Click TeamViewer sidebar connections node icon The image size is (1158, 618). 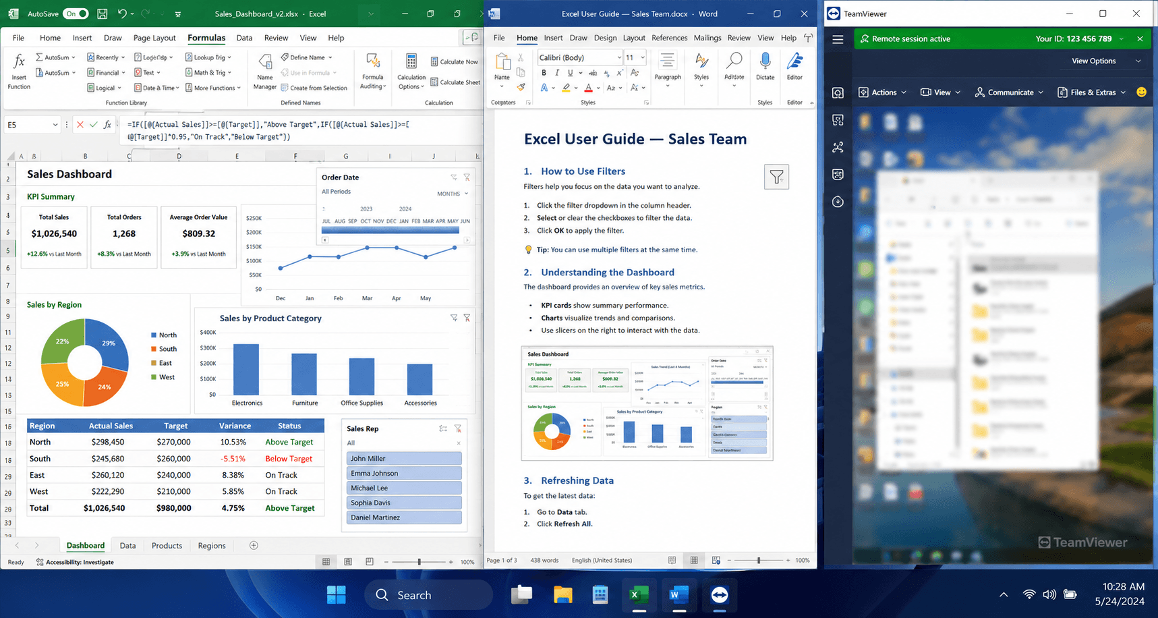pyautogui.click(x=838, y=147)
